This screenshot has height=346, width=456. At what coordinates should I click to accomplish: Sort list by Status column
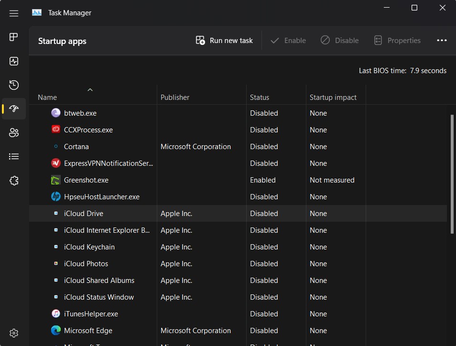pyautogui.click(x=260, y=97)
